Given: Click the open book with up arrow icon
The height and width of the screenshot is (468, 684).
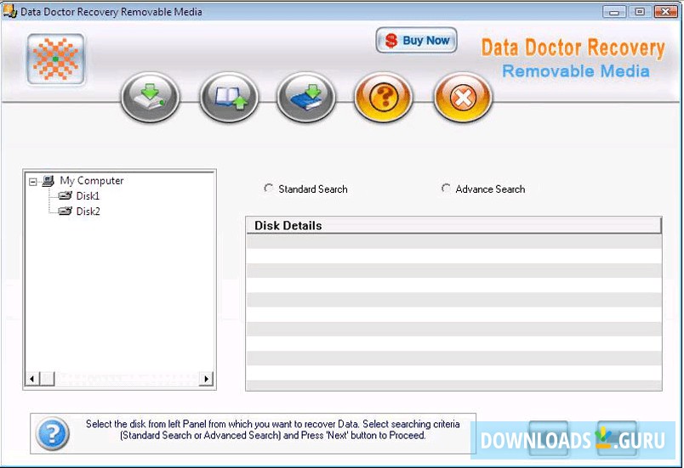Looking at the screenshot, I should pyautogui.click(x=229, y=97).
